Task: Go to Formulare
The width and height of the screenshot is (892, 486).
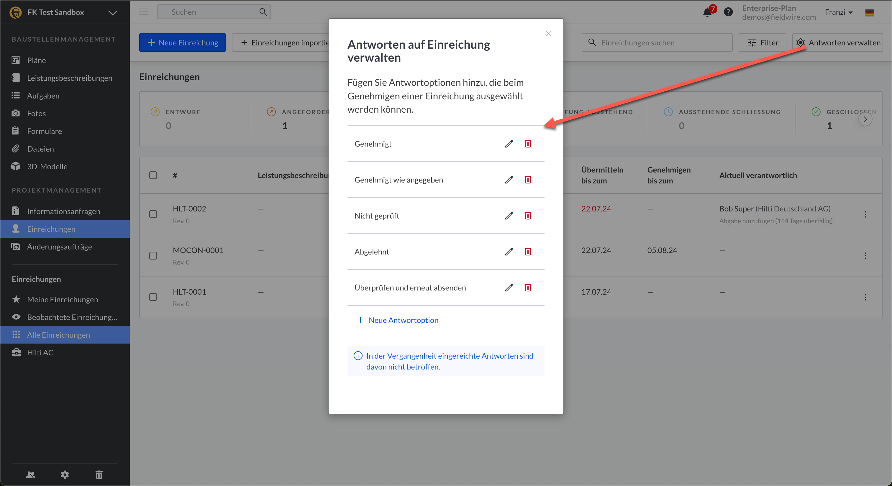Action: 65,131
